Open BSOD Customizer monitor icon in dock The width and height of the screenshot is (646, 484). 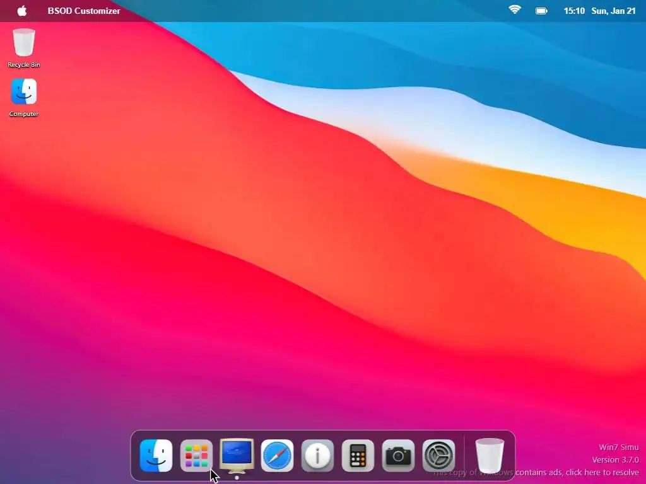point(237,456)
